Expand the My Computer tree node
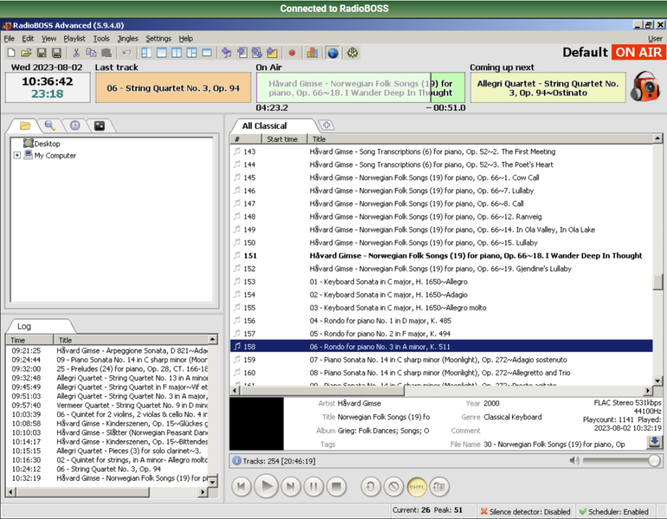 click(x=17, y=155)
